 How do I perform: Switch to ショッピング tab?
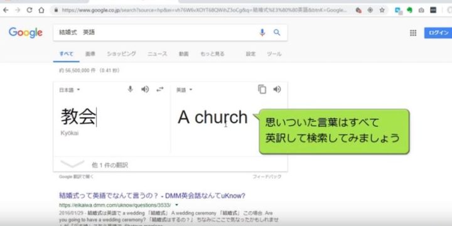(121, 54)
